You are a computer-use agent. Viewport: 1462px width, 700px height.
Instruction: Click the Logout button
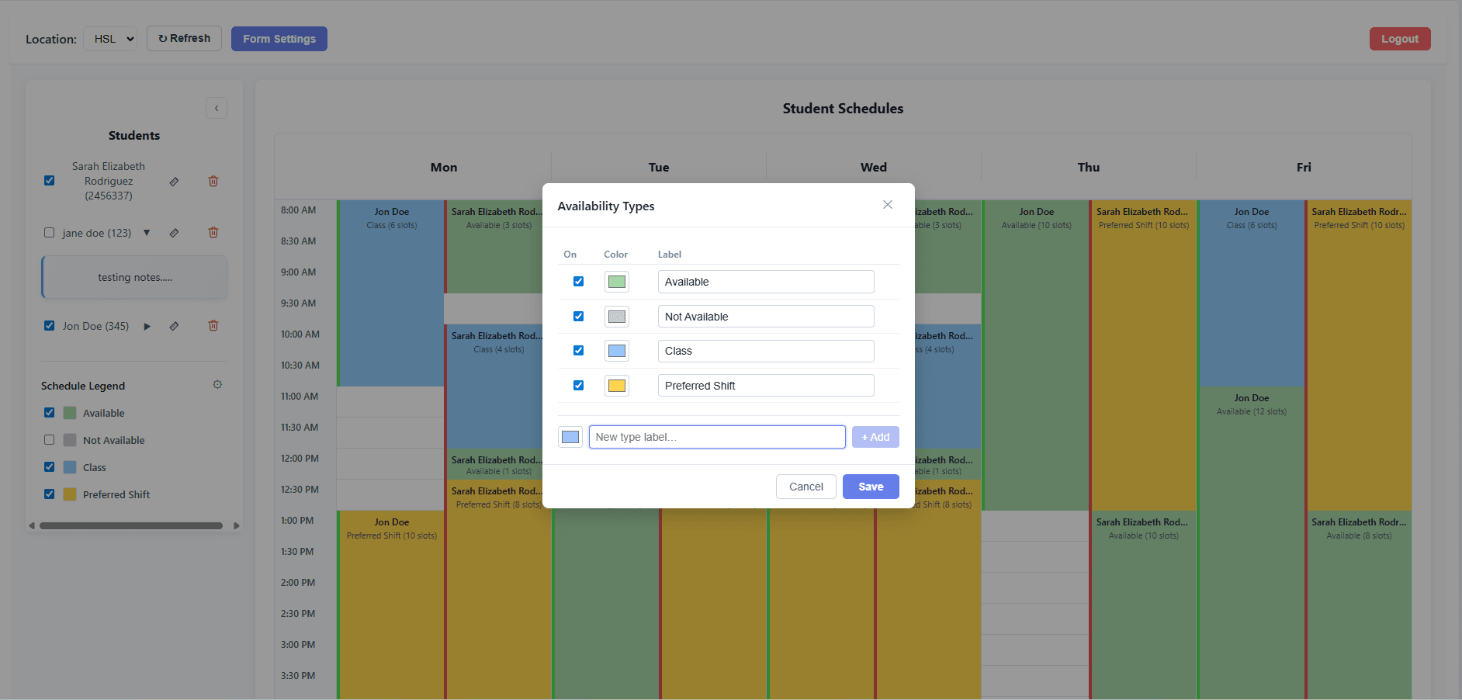pos(1400,39)
